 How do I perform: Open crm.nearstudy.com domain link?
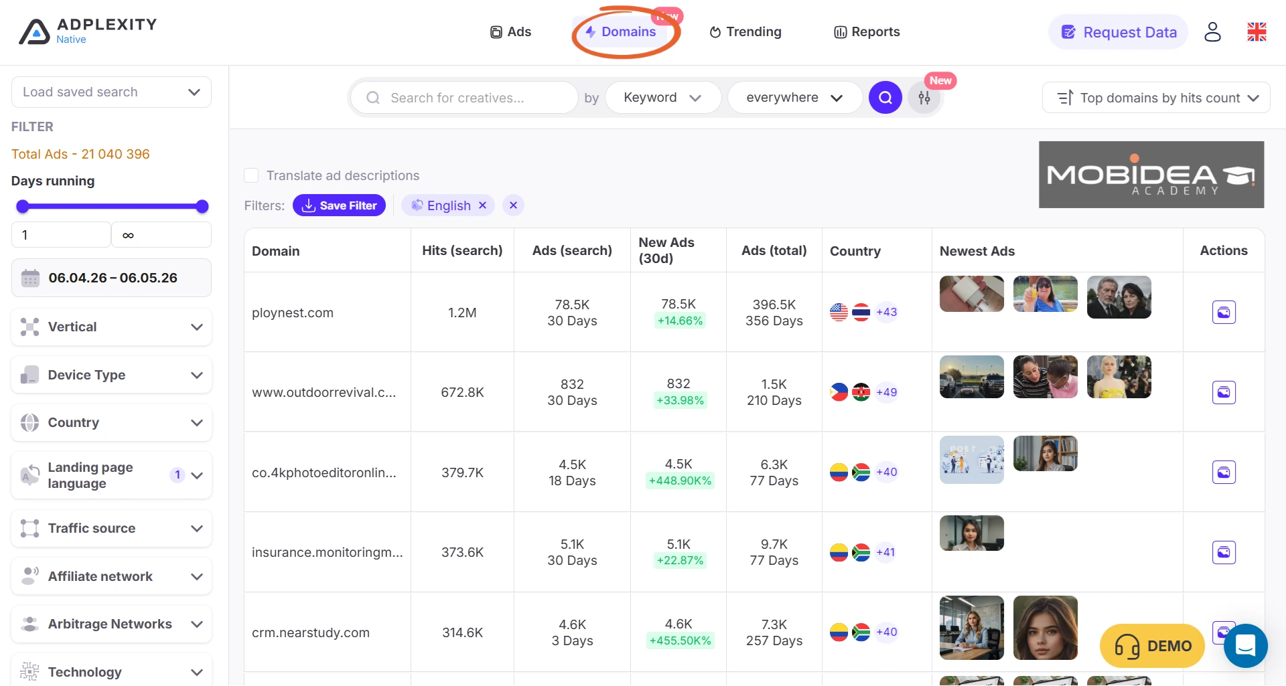[311, 632]
